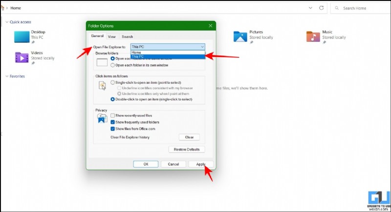Image resolution: width=391 pixels, height=212 pixels.
Task: Open the Videos folder icon
Action: coord(22,58)
